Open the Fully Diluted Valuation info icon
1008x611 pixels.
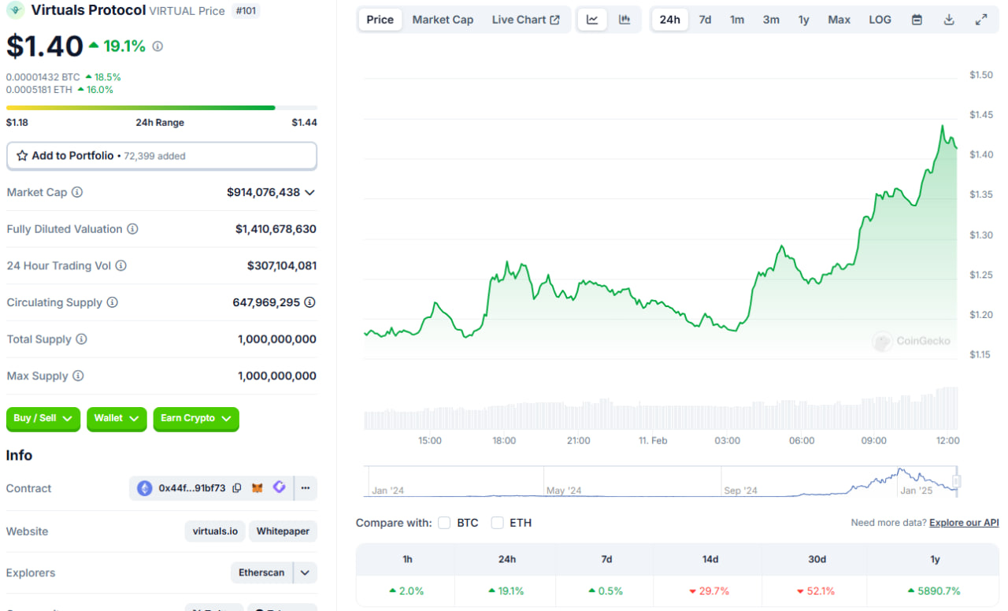tap(132, 229)
